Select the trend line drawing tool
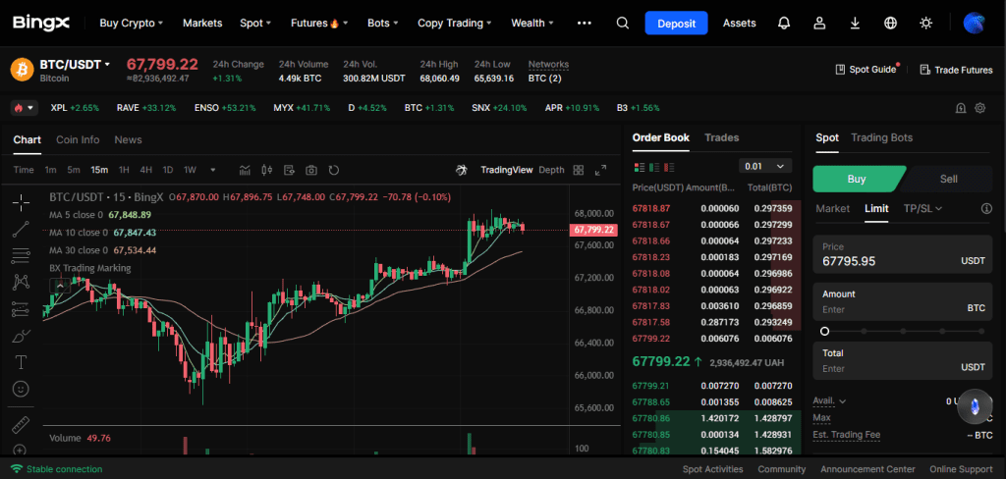Viewport: 1006px width, 479px height. click(21, 229)
